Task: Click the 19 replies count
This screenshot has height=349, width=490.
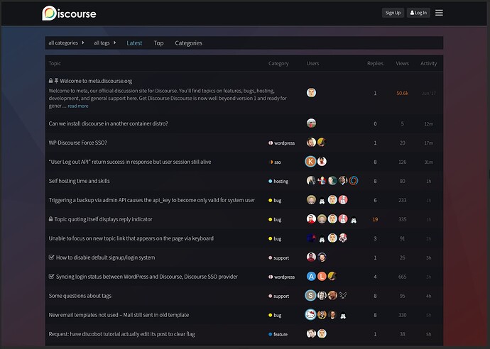Action: pos(375,219)
